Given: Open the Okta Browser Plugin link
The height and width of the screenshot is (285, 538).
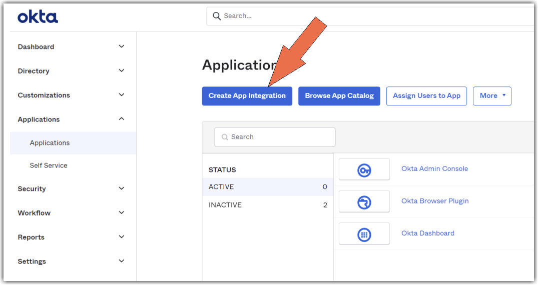Looking at the screenshot, I should (x=435, y=201).
